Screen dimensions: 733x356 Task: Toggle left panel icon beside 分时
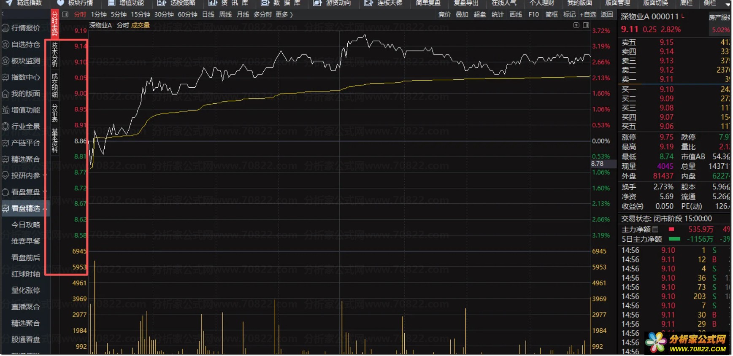click(65, 14)
